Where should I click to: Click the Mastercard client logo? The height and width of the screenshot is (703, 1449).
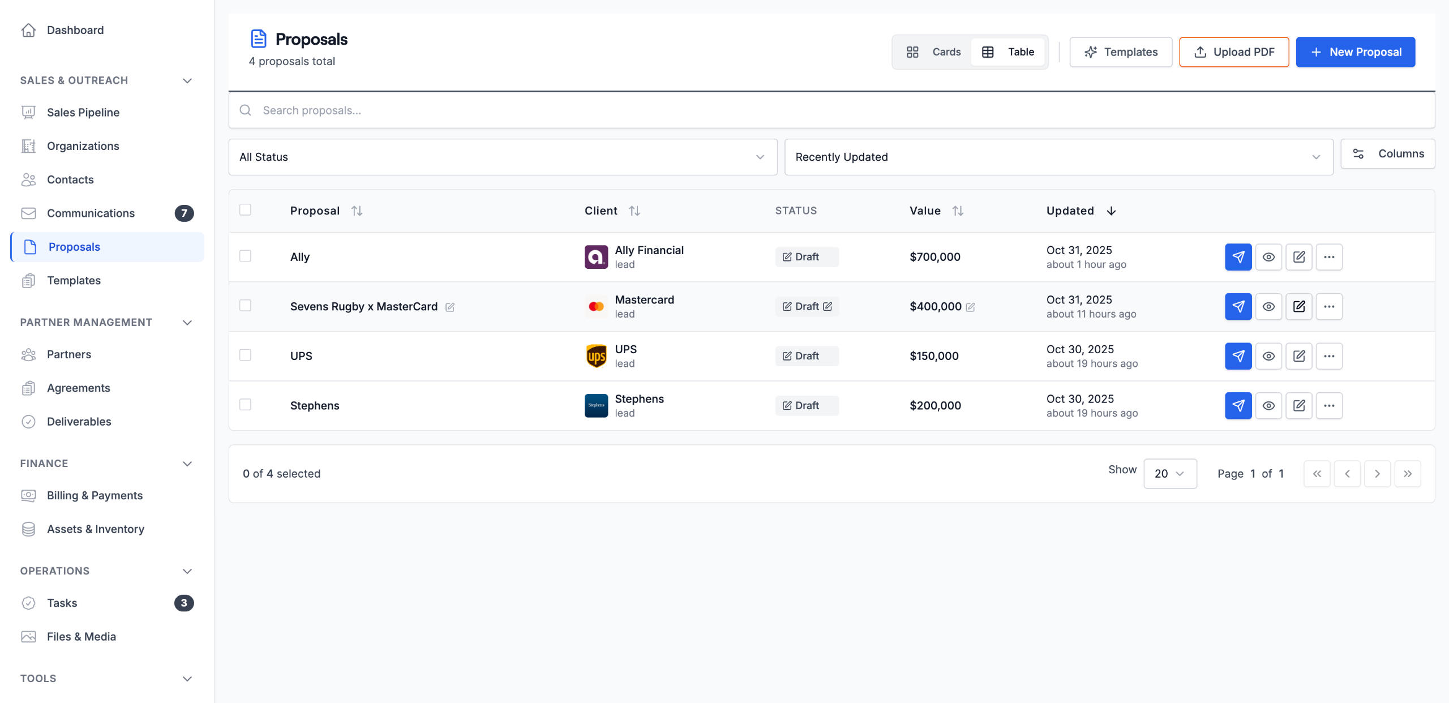[x=596, y=307]
